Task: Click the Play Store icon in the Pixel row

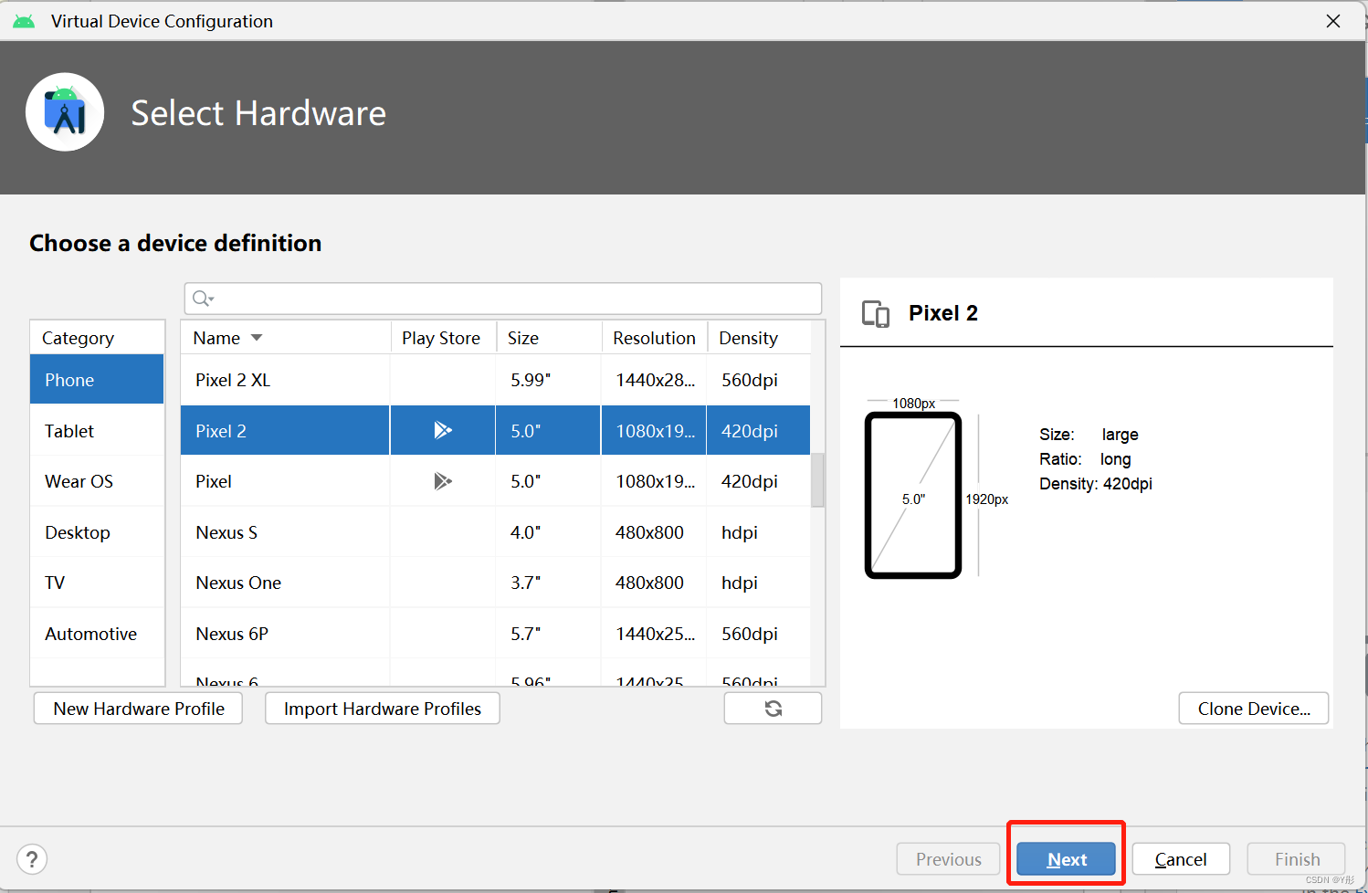Action: (x=442, y=480)
